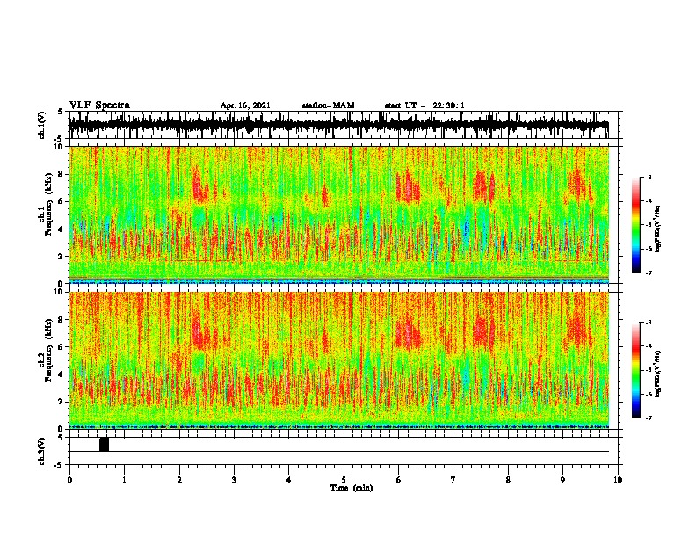Image resolution: width=696 pixels, height=538 pixels.
Task: Click time axis tick label '2'
Action: [179, 480]
